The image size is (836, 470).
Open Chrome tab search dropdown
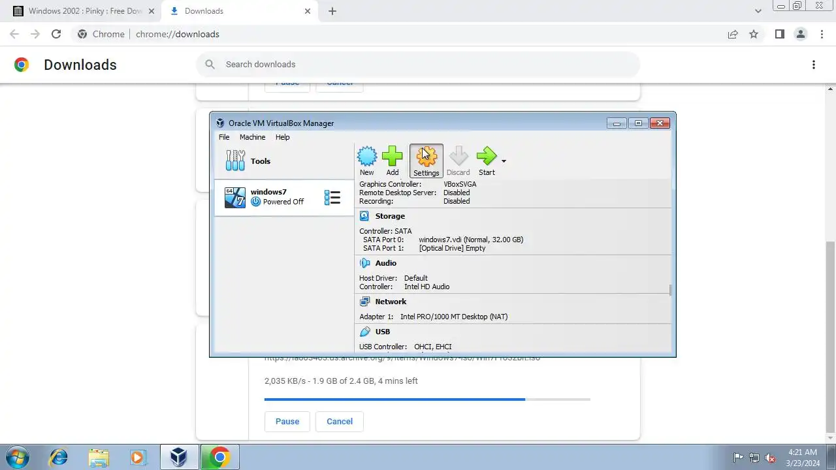pos(758,11)
